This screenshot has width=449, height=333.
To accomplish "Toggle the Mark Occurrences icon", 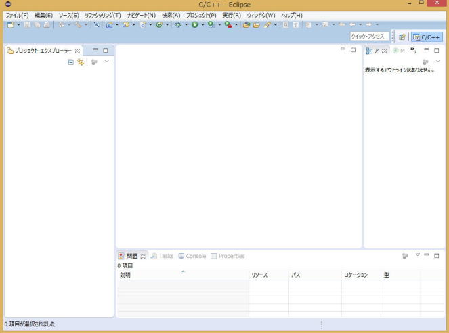I will (x=286, y=25).
